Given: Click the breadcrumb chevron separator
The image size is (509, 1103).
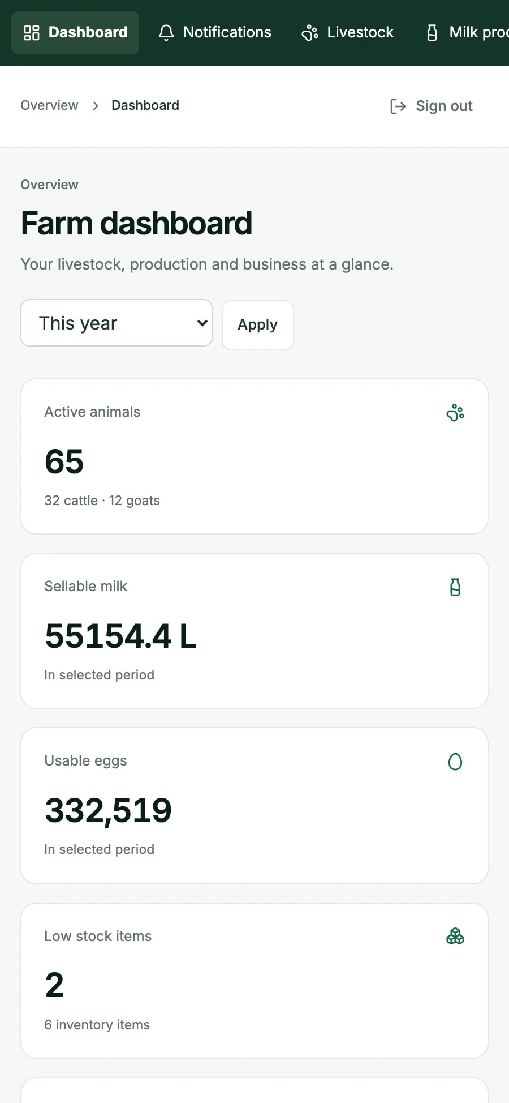Looking at the screenshot, I should point(95,106).
